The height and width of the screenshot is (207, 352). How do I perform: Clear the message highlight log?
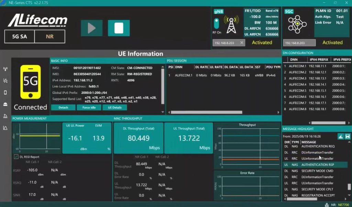(x=340, y=136)
